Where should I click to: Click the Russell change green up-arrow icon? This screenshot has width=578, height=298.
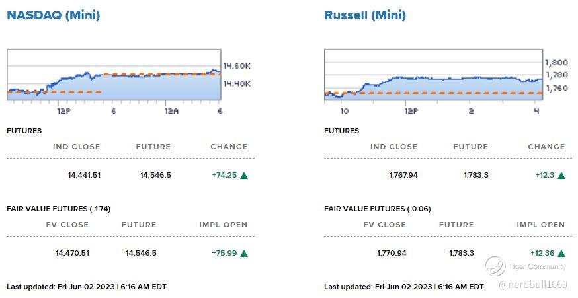561,176
